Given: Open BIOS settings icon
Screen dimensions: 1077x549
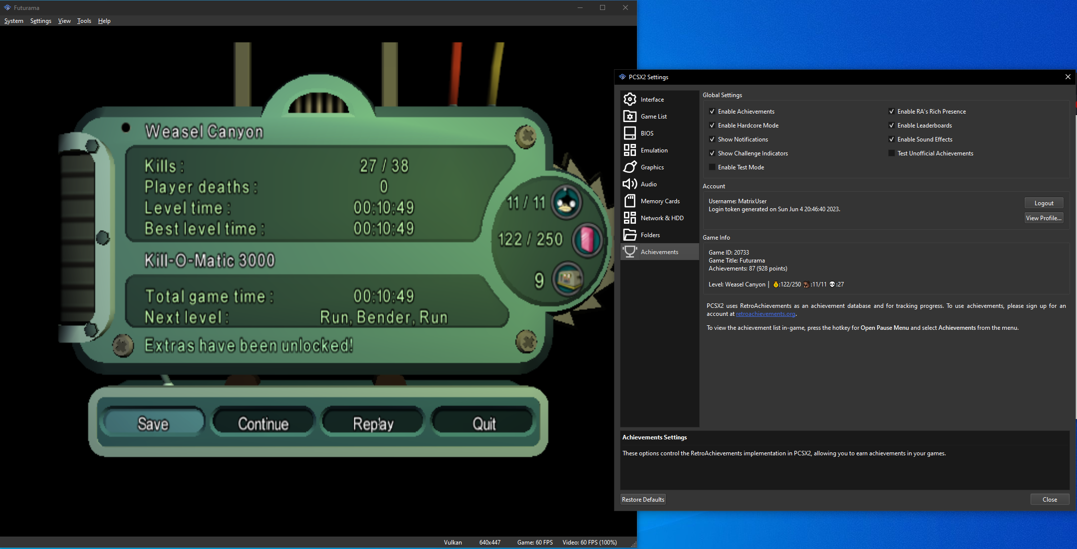Looking at the screenshot, I should [x=630, y=134].
